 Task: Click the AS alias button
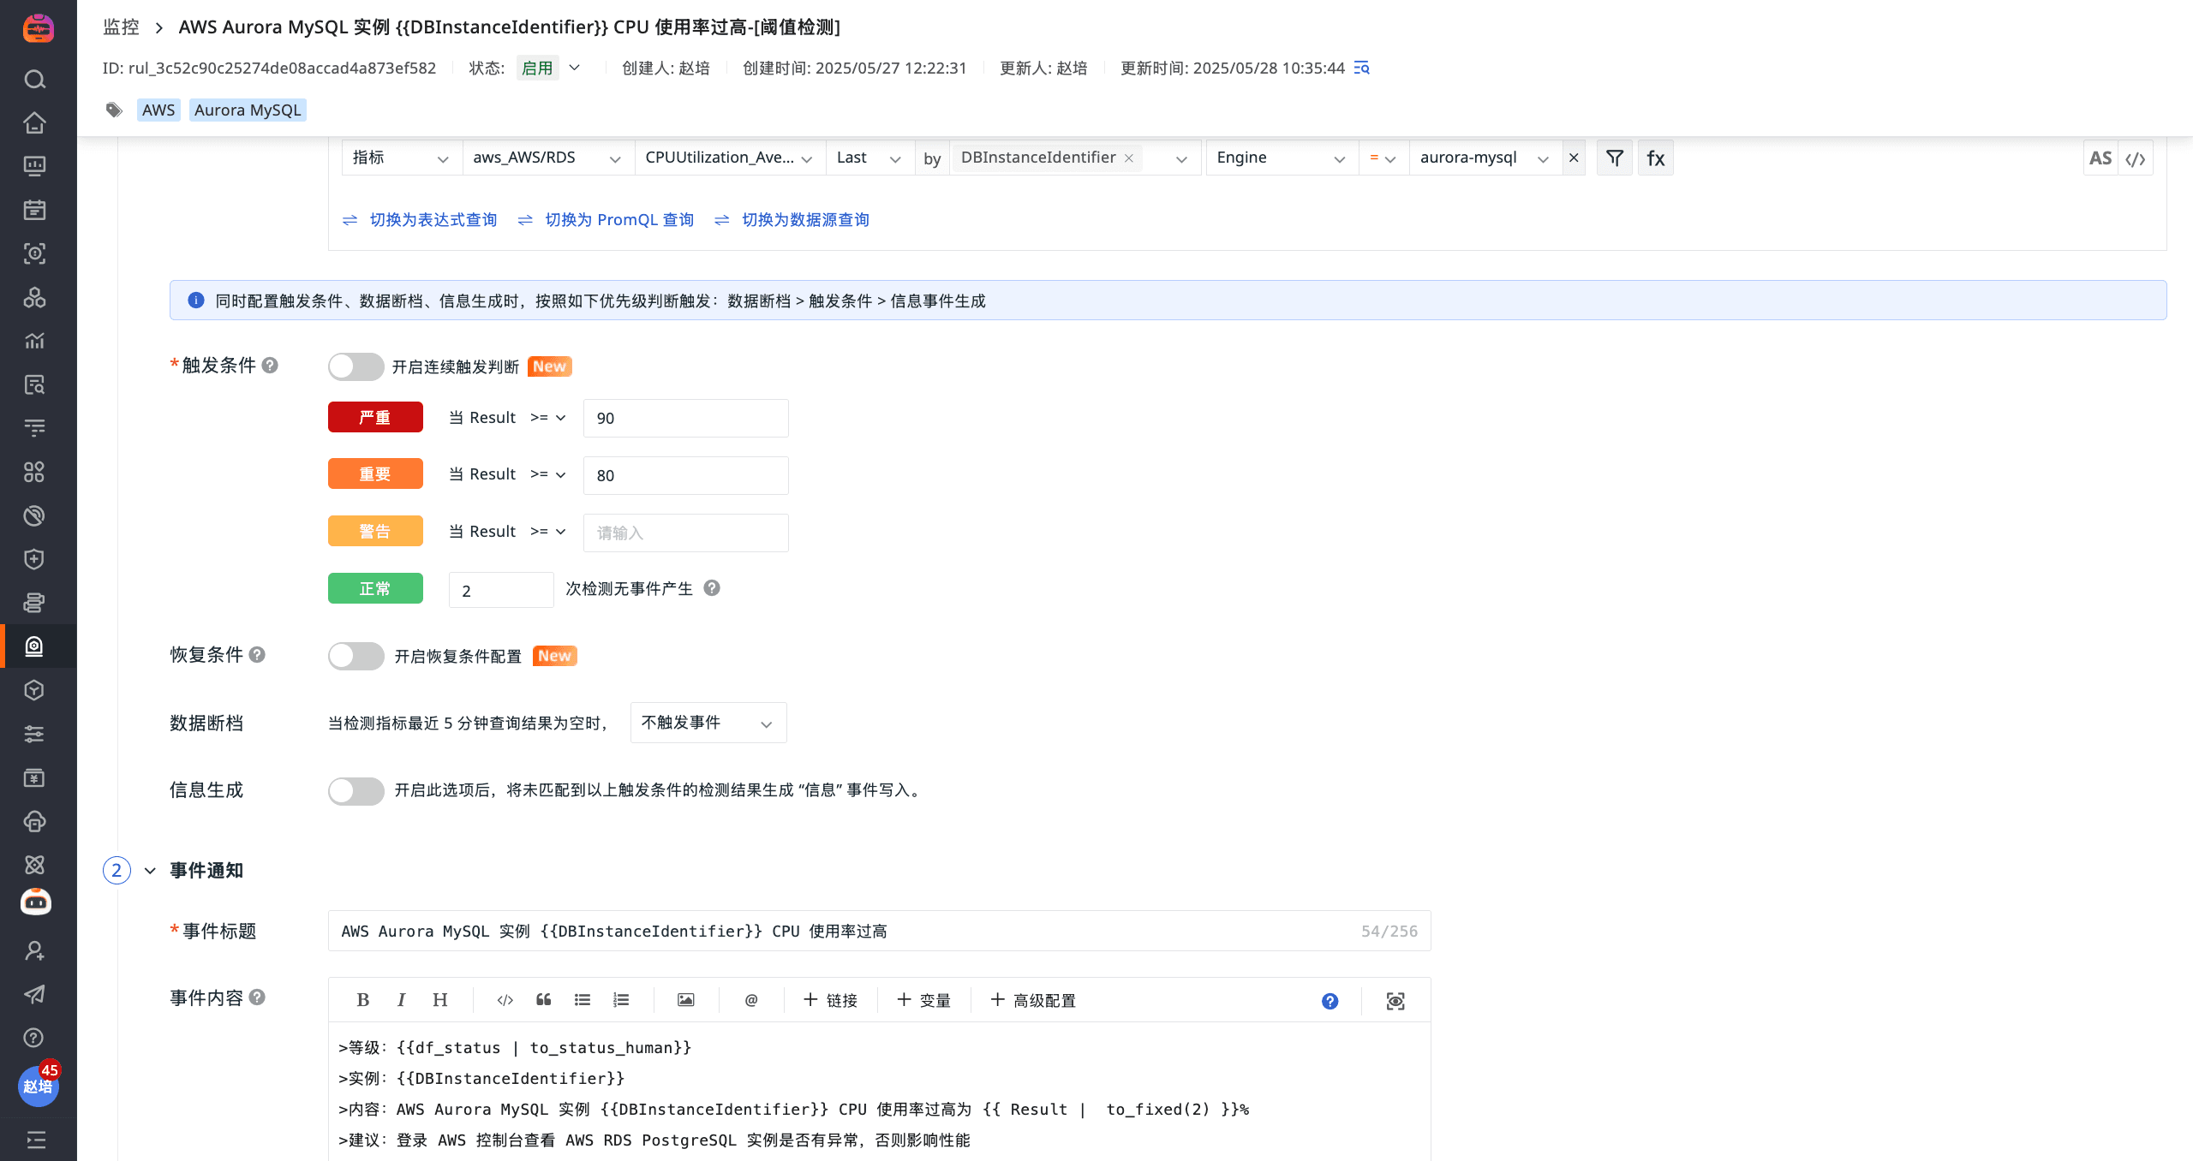coord(2100,158)
